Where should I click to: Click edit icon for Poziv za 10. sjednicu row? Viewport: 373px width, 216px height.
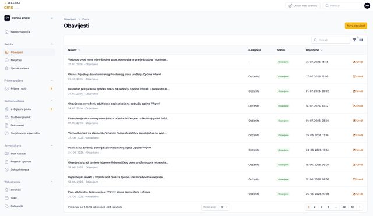(354, 150)
